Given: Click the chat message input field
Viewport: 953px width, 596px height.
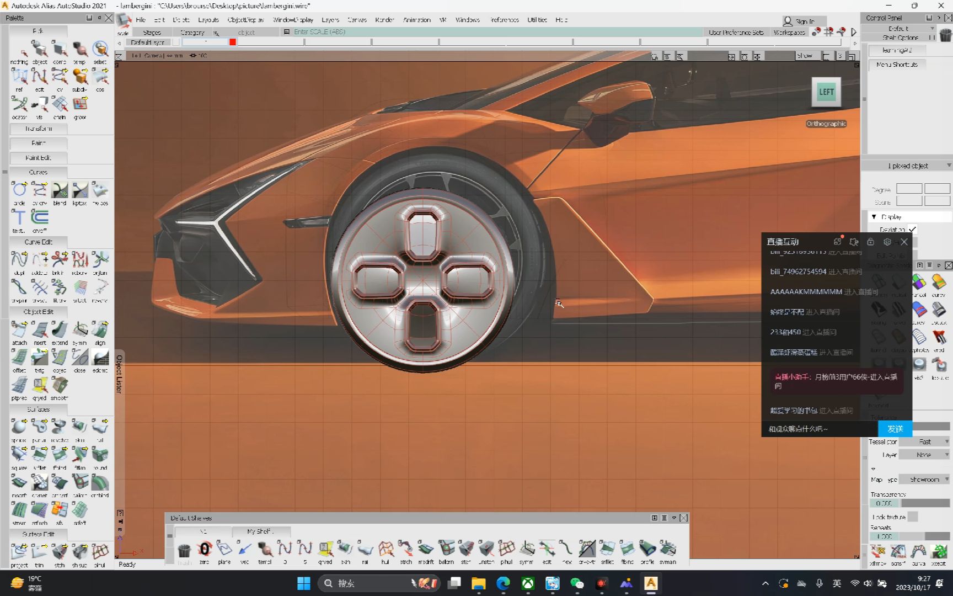Looking at the screenshot, I should pos(820,429).
